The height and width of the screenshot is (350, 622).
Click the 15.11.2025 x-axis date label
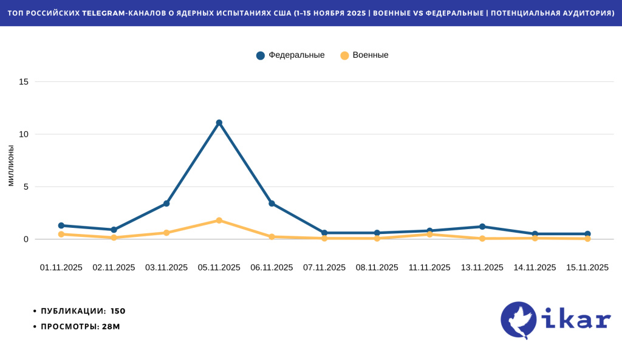tap(587, 267)
